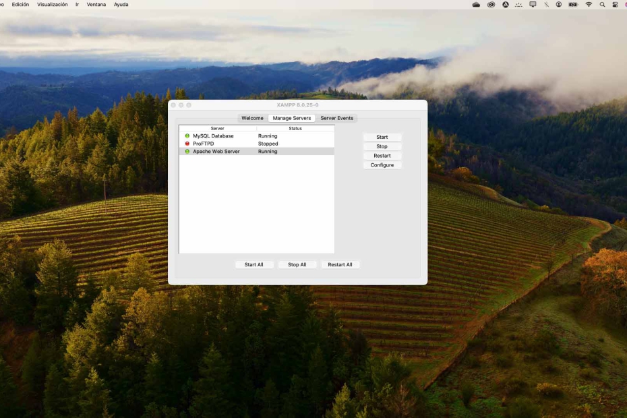Click the Stop button for the selected server
This screenshot has height=418, width=627.
pos(382,146)
